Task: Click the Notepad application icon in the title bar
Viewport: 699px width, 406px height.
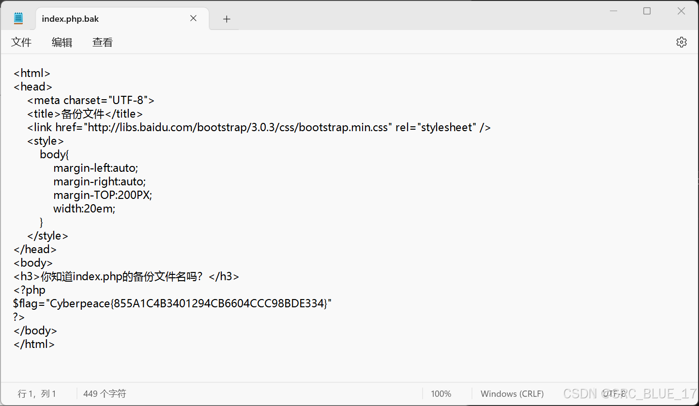Action: pyautogui.click(x=18, y=18)
